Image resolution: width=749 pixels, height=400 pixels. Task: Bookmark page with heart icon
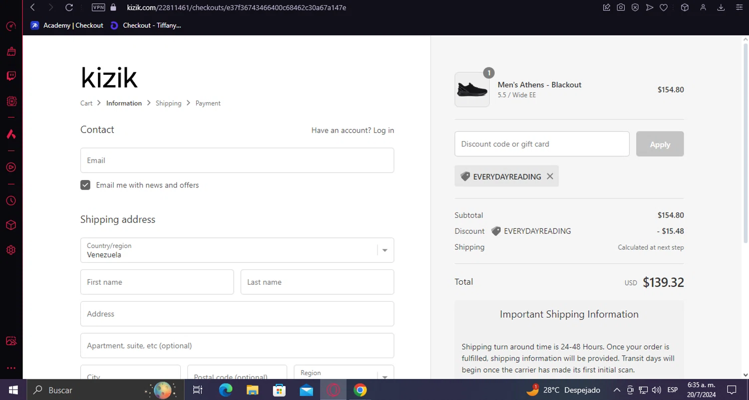[x=664, y=7]
